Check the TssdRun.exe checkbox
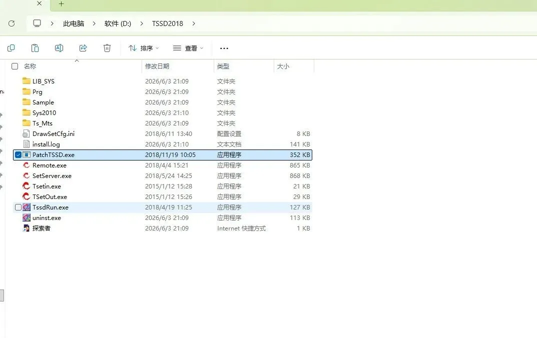The width and height of the screenshot is (537, 338). pyautogui.click(x=18, y=207)
